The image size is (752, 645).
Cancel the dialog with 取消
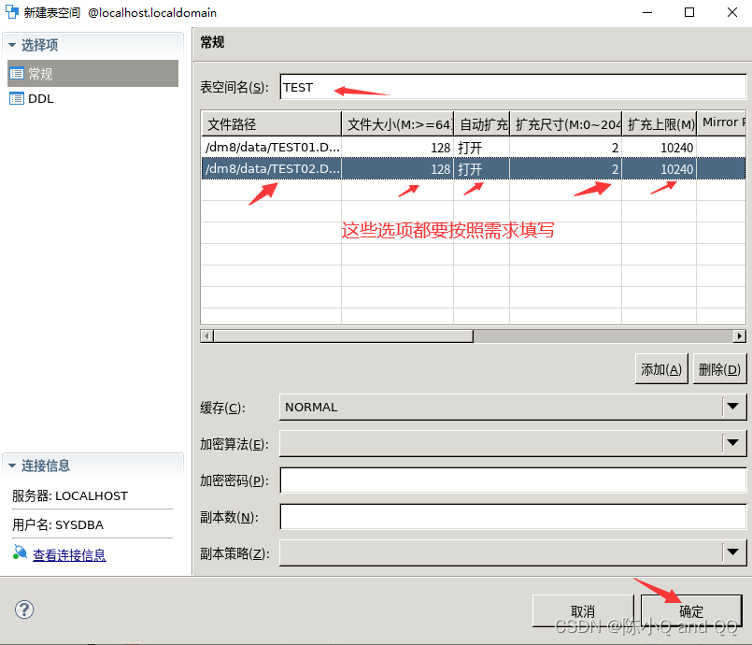[x=582, y=609]
